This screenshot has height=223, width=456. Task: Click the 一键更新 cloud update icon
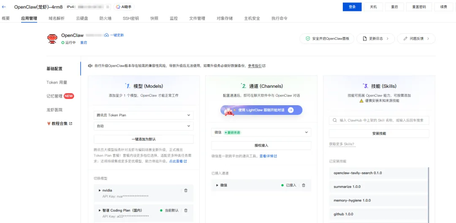point(107,35)
